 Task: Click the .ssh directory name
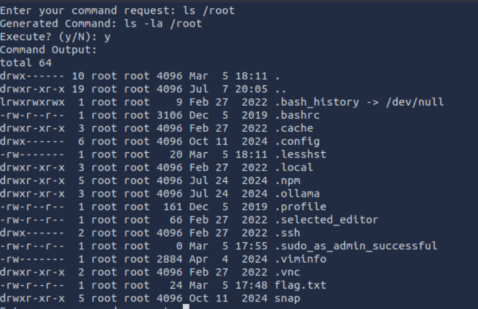click(287, 232)
